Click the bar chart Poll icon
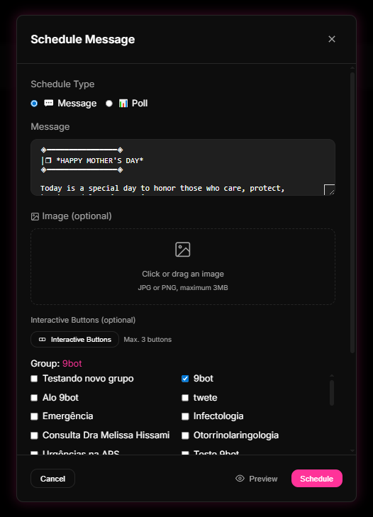This screenshot has width=373, height=517. 123,104
